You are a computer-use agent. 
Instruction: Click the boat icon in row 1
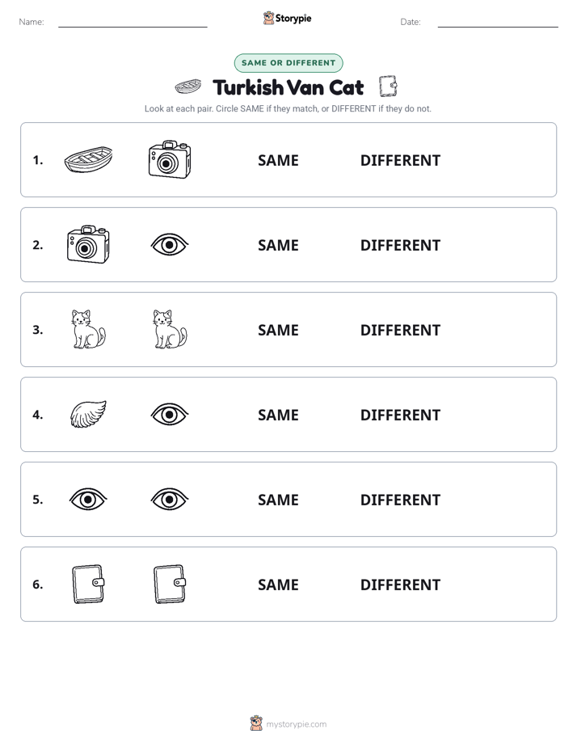tap(88, 159)
